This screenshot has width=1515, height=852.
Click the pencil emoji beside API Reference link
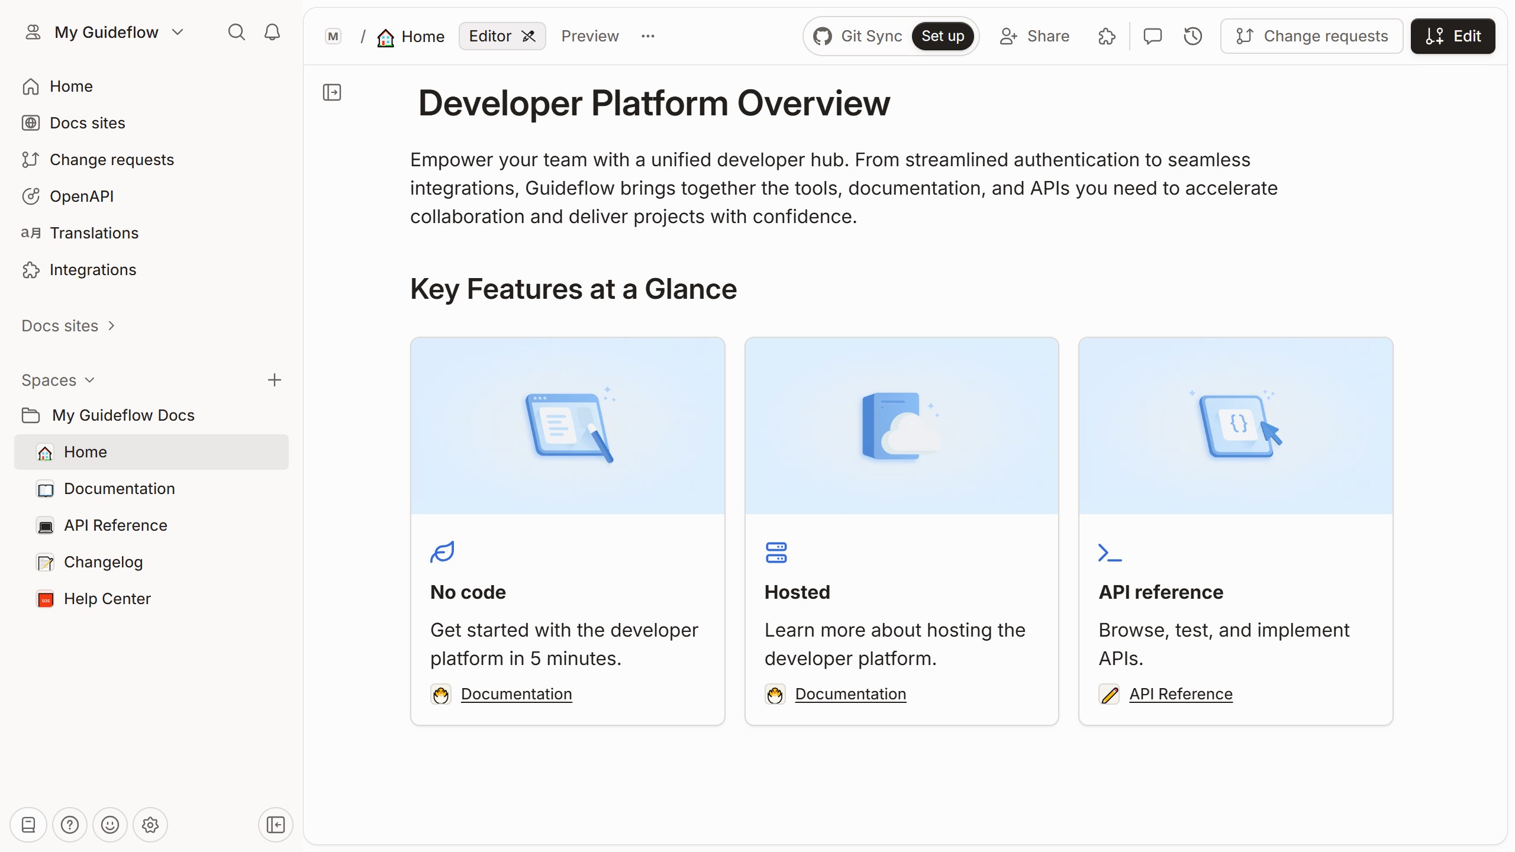pos(1109,694)
